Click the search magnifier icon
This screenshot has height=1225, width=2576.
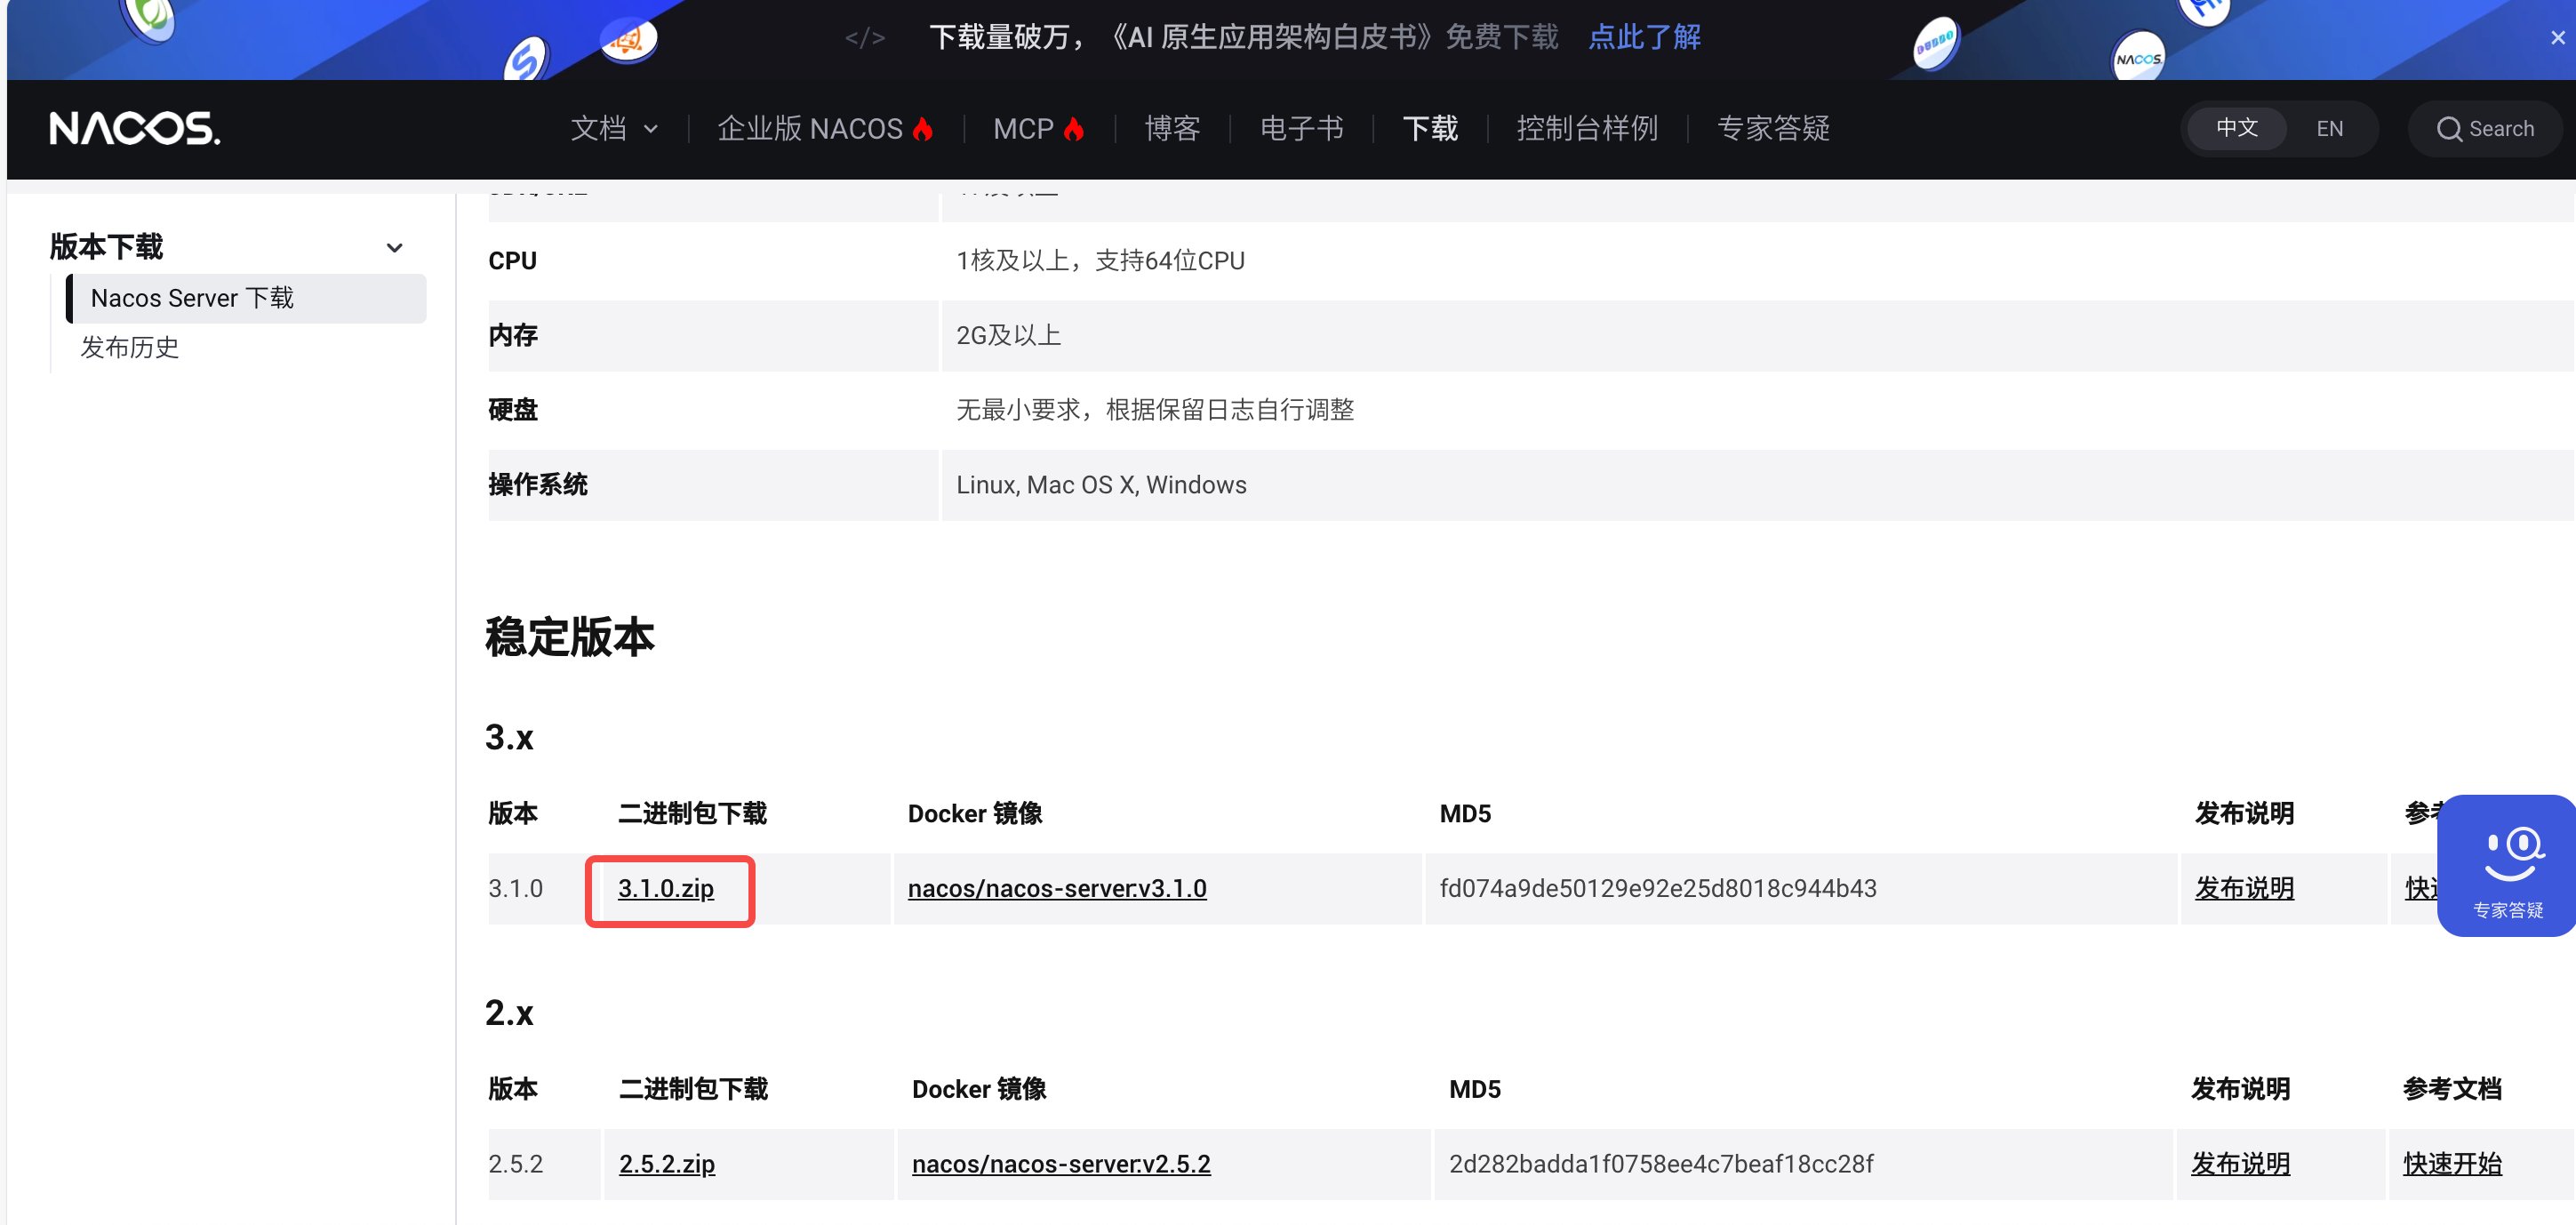[2448, 129]
